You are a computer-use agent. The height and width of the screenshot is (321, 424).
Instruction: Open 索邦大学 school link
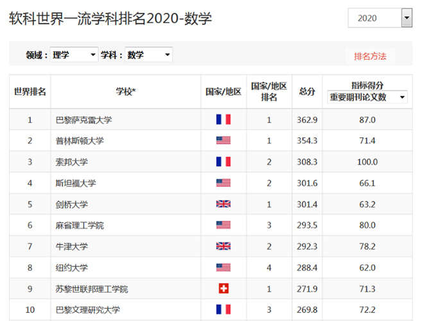tap(72, 162)
